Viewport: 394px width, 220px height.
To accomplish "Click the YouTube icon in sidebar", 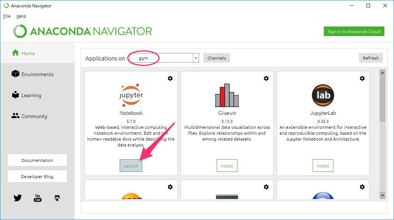I will tap(38, 198).
